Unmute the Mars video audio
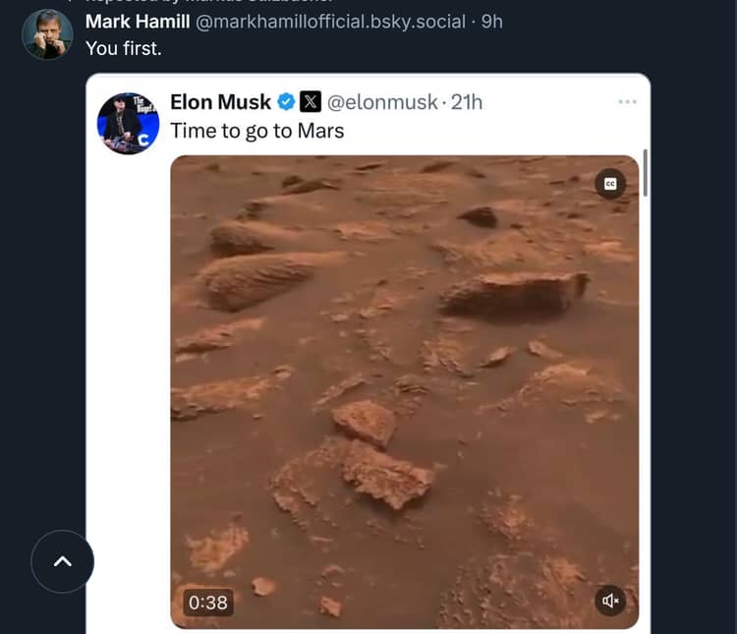 point(610,601)
